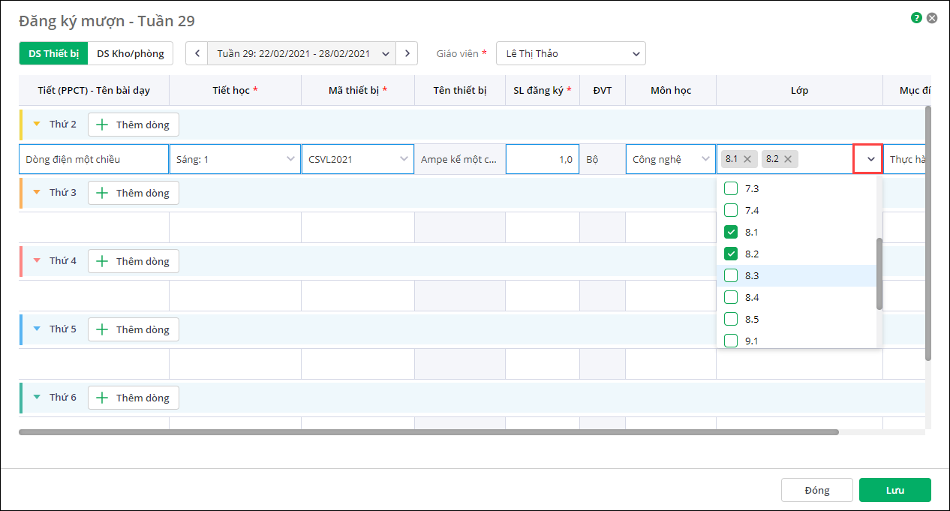The image size is (950, 511).
Task: Remove the 8.2 class tag
Action: [788, 159]
